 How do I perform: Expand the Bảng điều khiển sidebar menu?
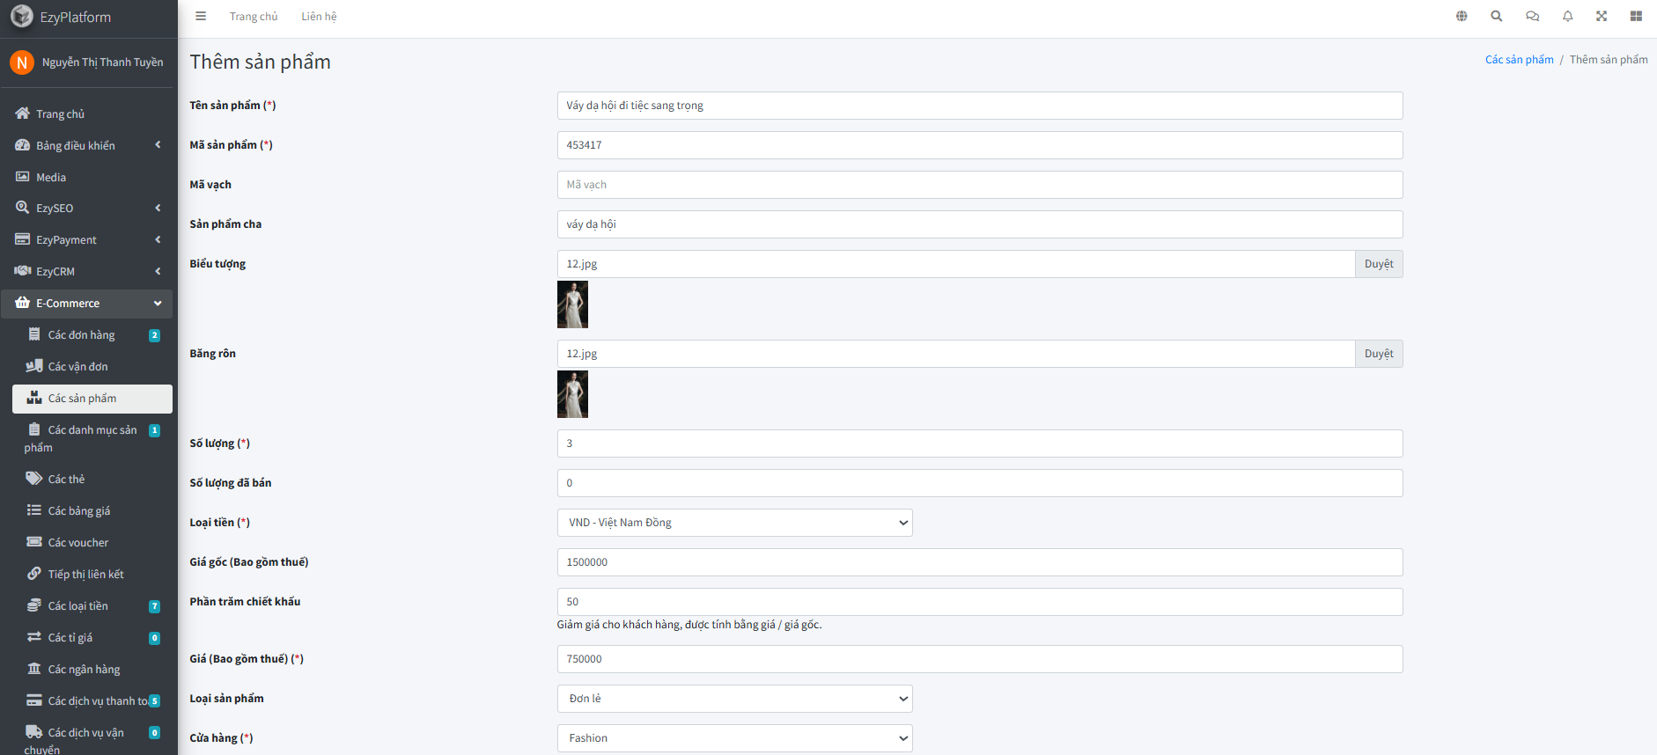(86, 145)
